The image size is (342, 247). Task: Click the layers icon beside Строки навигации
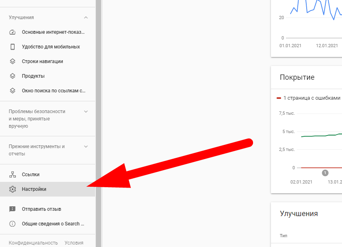coord(13,61)
